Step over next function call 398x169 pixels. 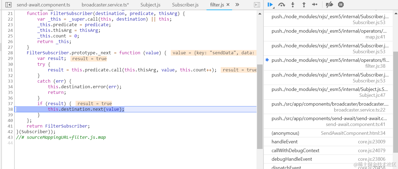[282, 5]
